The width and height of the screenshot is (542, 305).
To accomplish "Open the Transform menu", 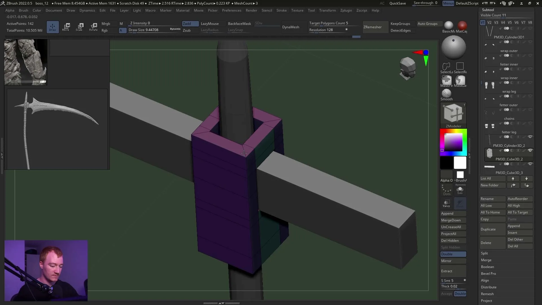I will coord(328,10).
